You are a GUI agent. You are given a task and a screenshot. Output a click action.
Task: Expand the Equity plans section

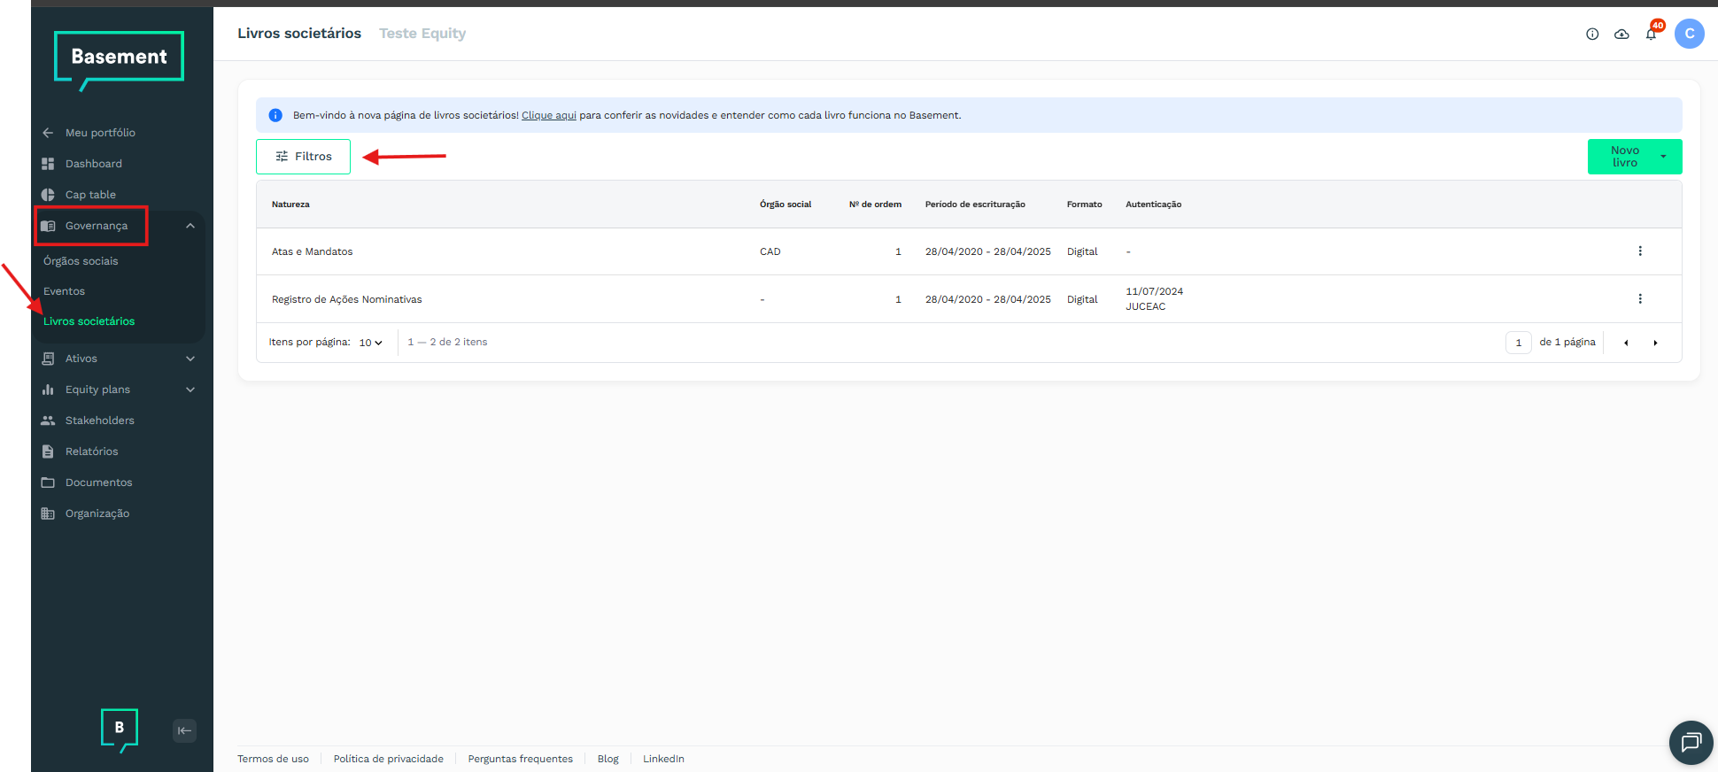190,390
